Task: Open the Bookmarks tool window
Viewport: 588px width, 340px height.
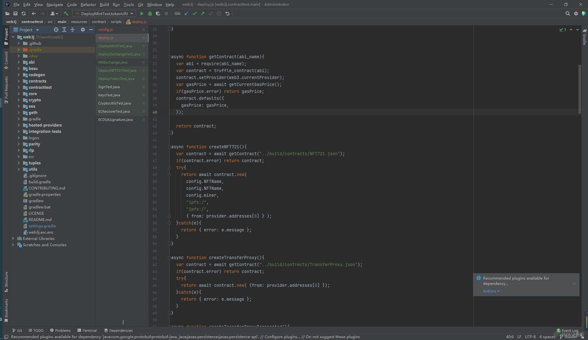Action: point(6,310)
